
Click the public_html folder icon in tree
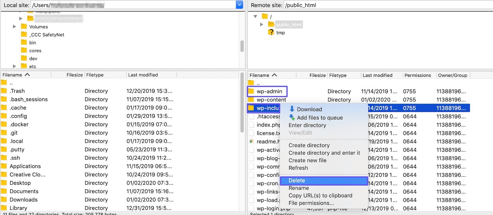(271, 24)
